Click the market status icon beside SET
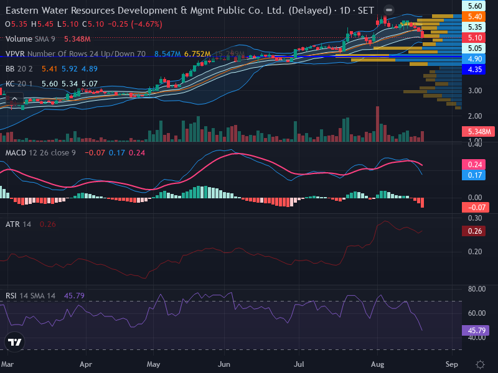498x373 pixels. (388, 10)
